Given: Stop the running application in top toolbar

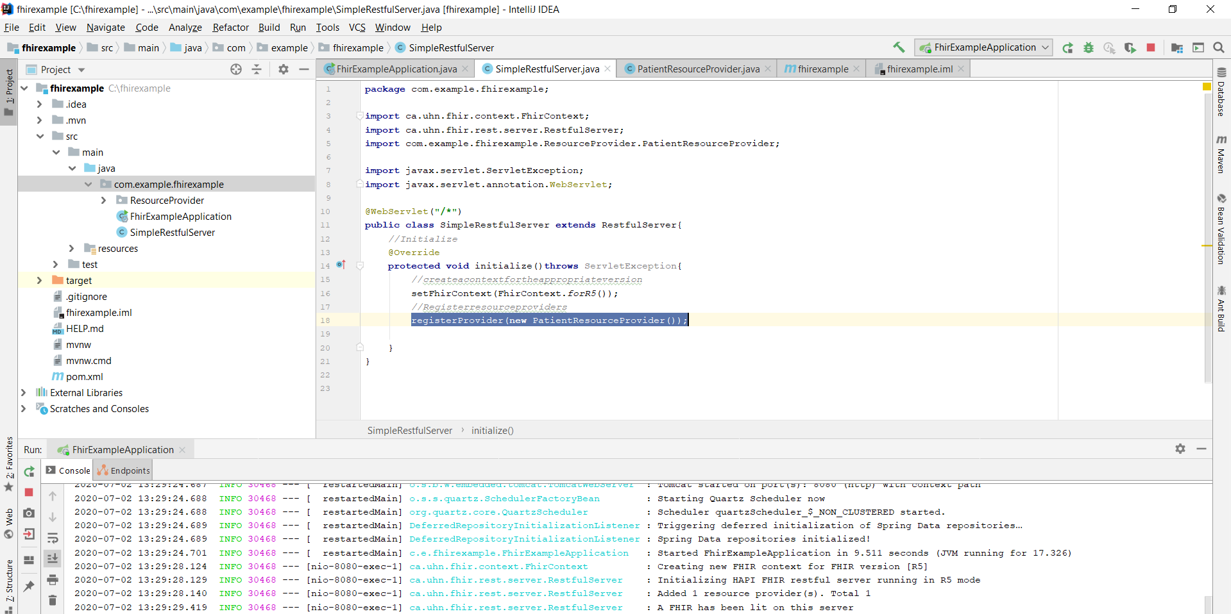Looking at the screenshot, I should coord(1151,47).
